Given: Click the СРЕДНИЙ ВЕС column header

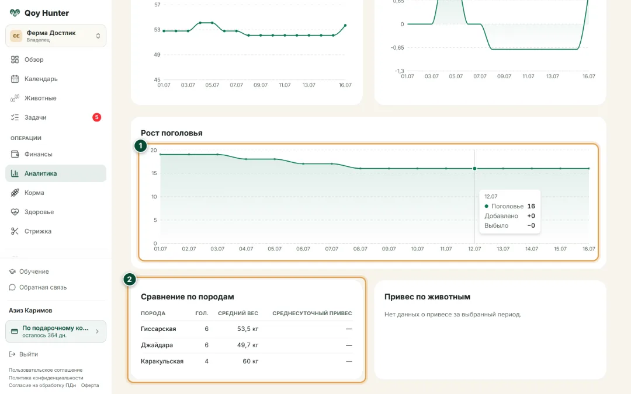Looking at the screenshot, I should pos(238,313).
